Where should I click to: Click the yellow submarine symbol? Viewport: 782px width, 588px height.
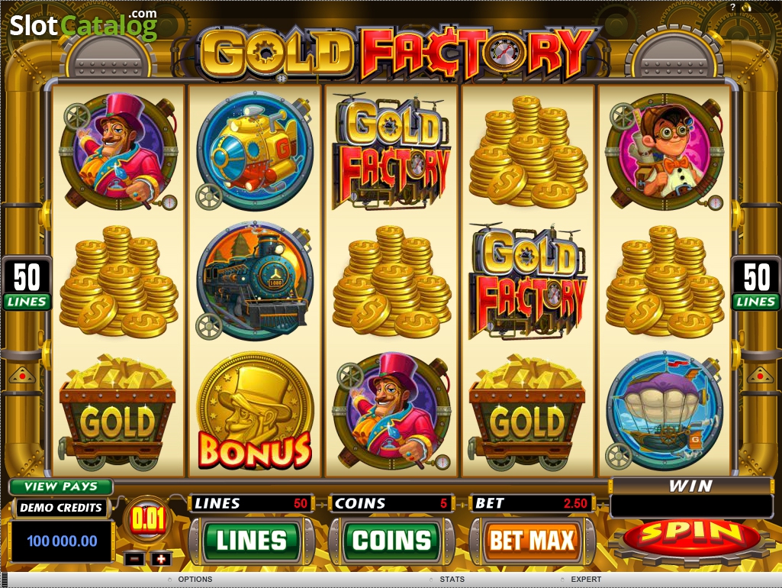pyautogui.click(x=254, y=150)
